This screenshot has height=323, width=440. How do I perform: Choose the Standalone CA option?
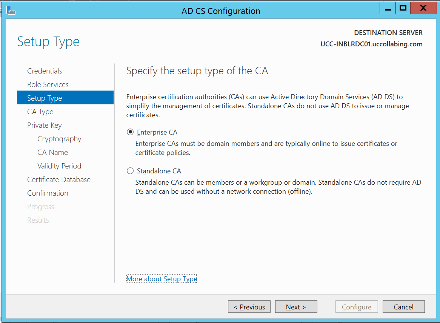pos(130,171)
